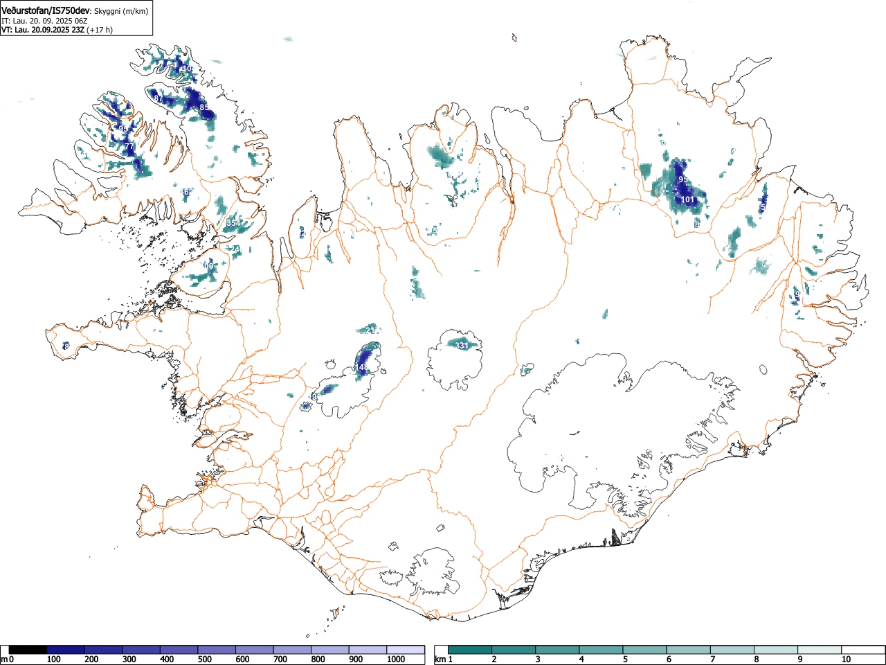The height and width of the screenshot is (665, 886).
Task: Select the 700–800 m legend swatch
Action: [292, 650]
